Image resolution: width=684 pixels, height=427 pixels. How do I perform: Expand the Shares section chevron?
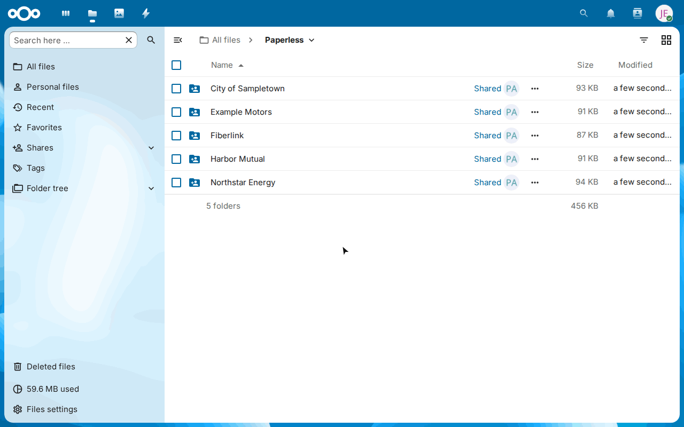click(151, 148)
